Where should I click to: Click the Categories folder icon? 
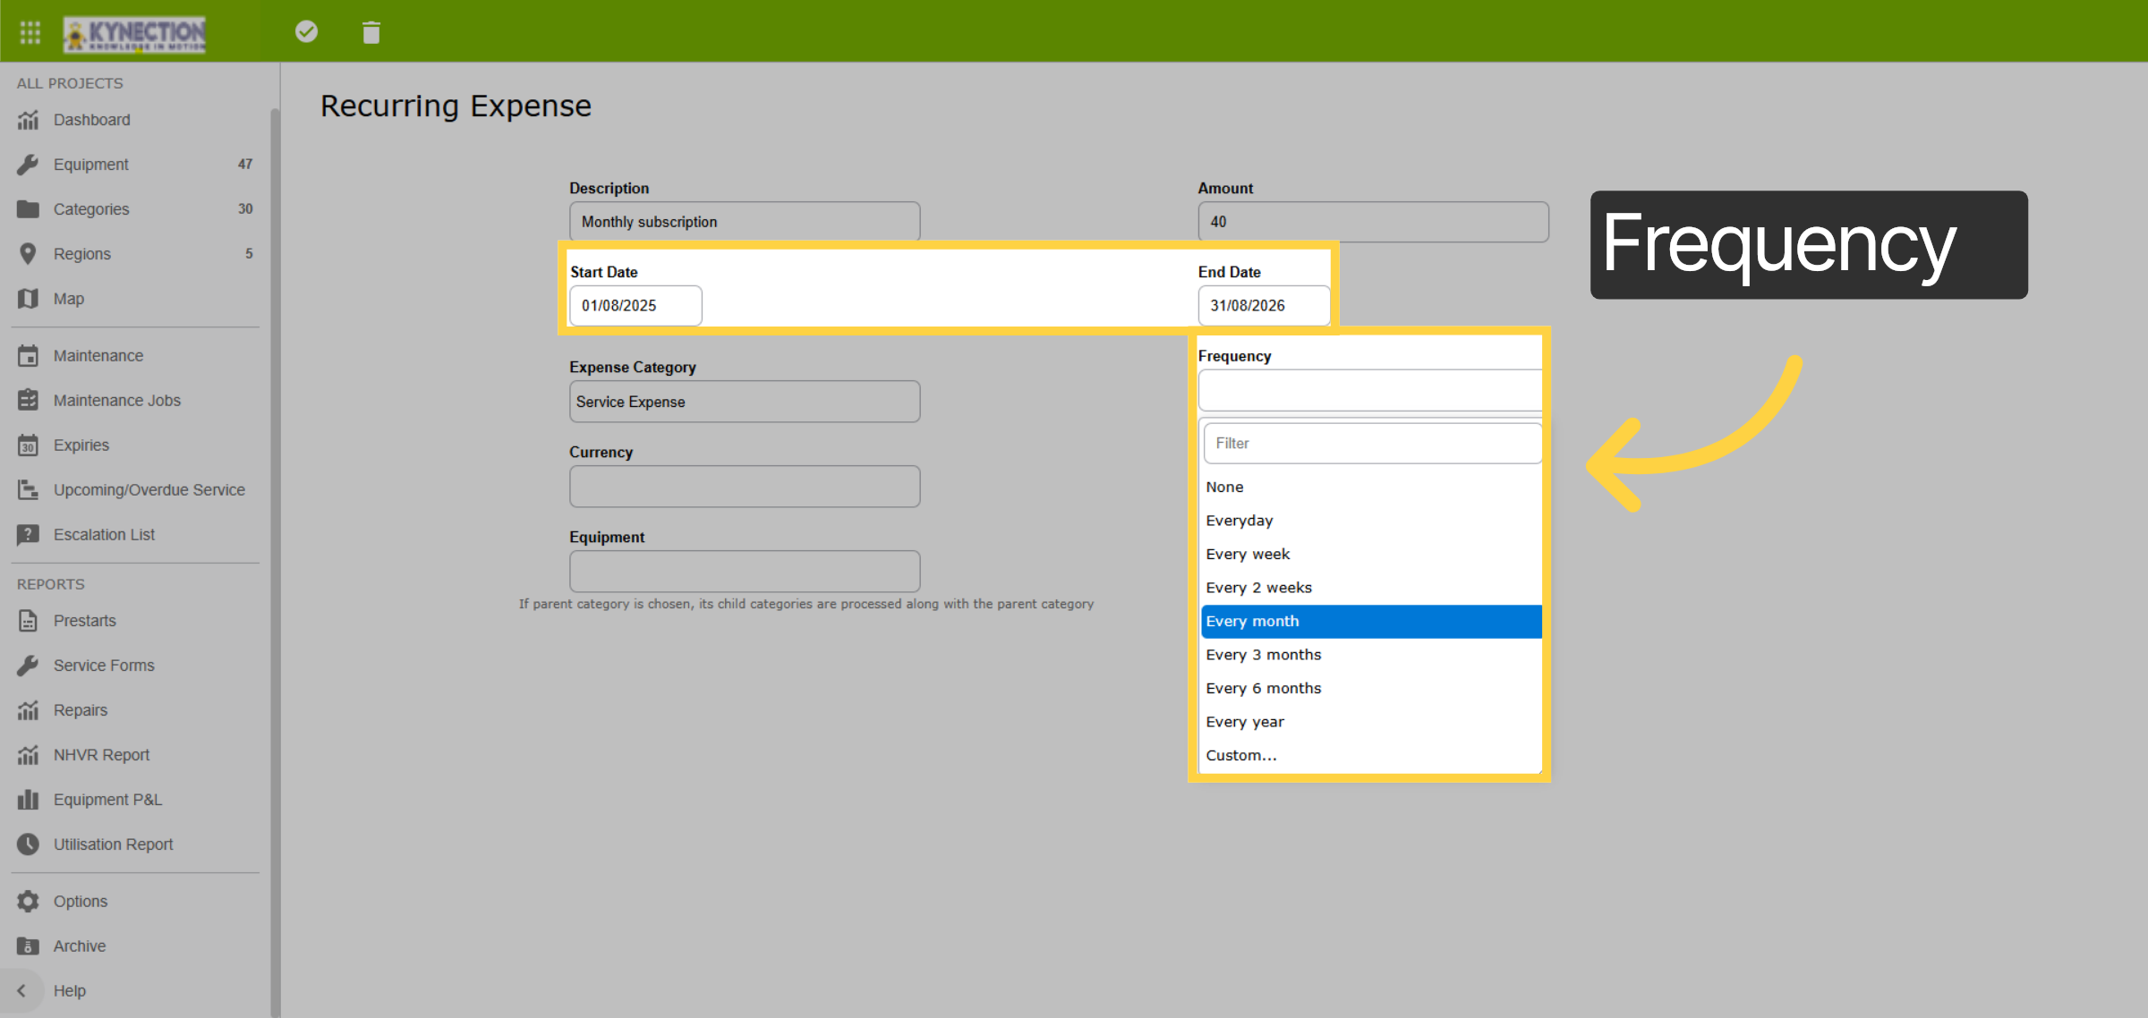pos(29,209)
